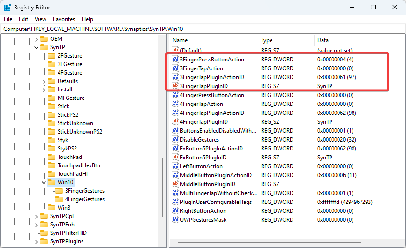Open the View menu
The image size is (406, 248).
40,19
